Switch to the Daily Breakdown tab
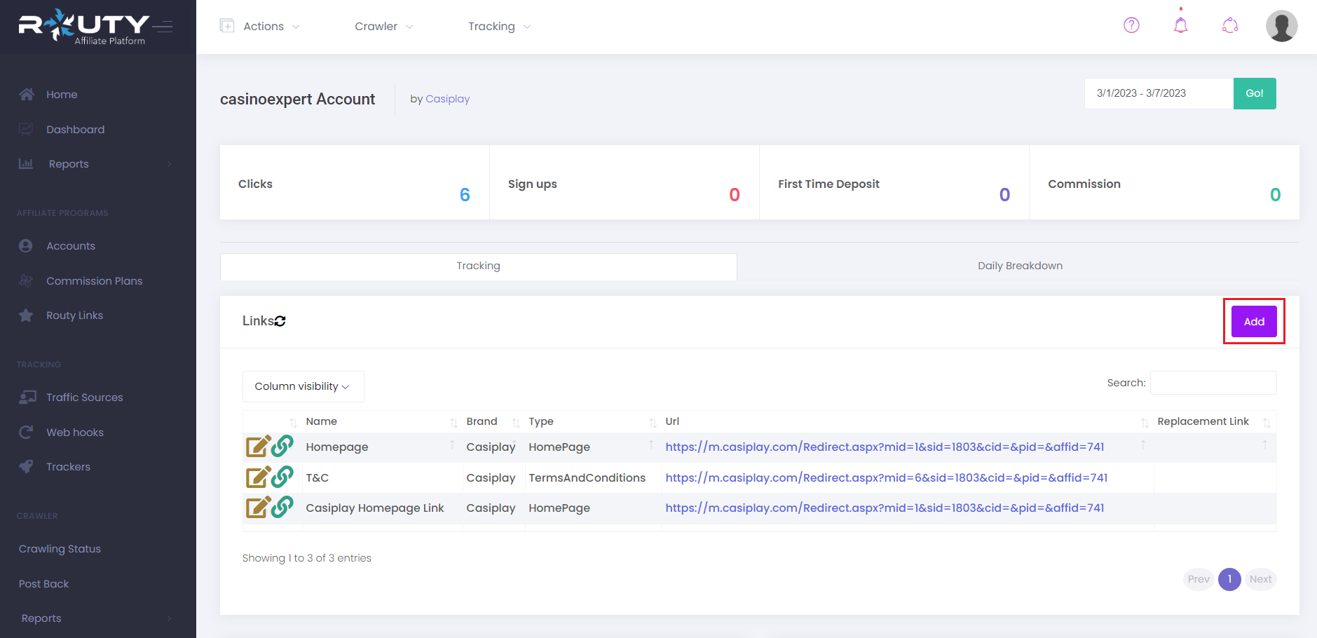 point(1020,266)
